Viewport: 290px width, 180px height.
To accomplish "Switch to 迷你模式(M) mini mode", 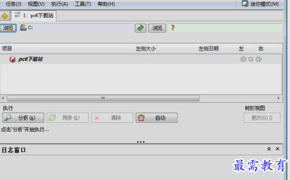I will click(260, 4).
